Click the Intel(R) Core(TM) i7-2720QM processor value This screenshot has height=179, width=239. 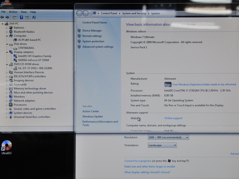(x=197, y=90)
